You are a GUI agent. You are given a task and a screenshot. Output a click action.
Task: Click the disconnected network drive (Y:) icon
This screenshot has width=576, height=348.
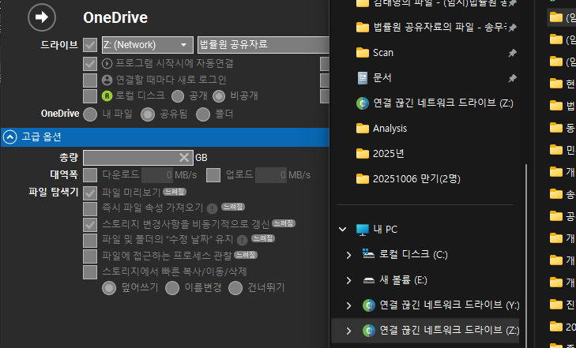point(368,305)
